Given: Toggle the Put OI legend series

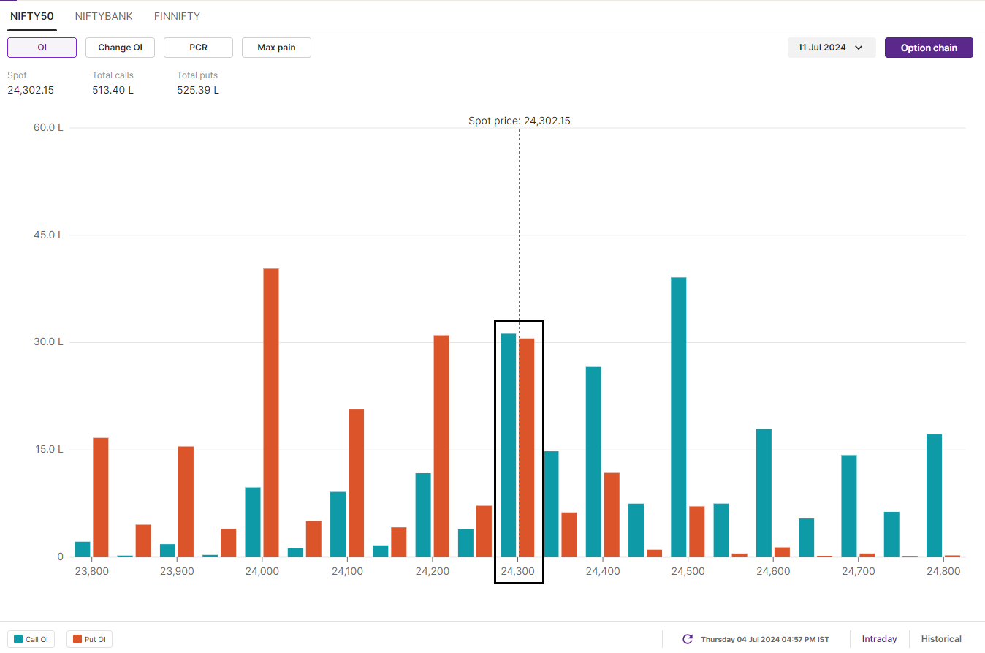Looking at the screenshot, I should [x=89, y=639].
